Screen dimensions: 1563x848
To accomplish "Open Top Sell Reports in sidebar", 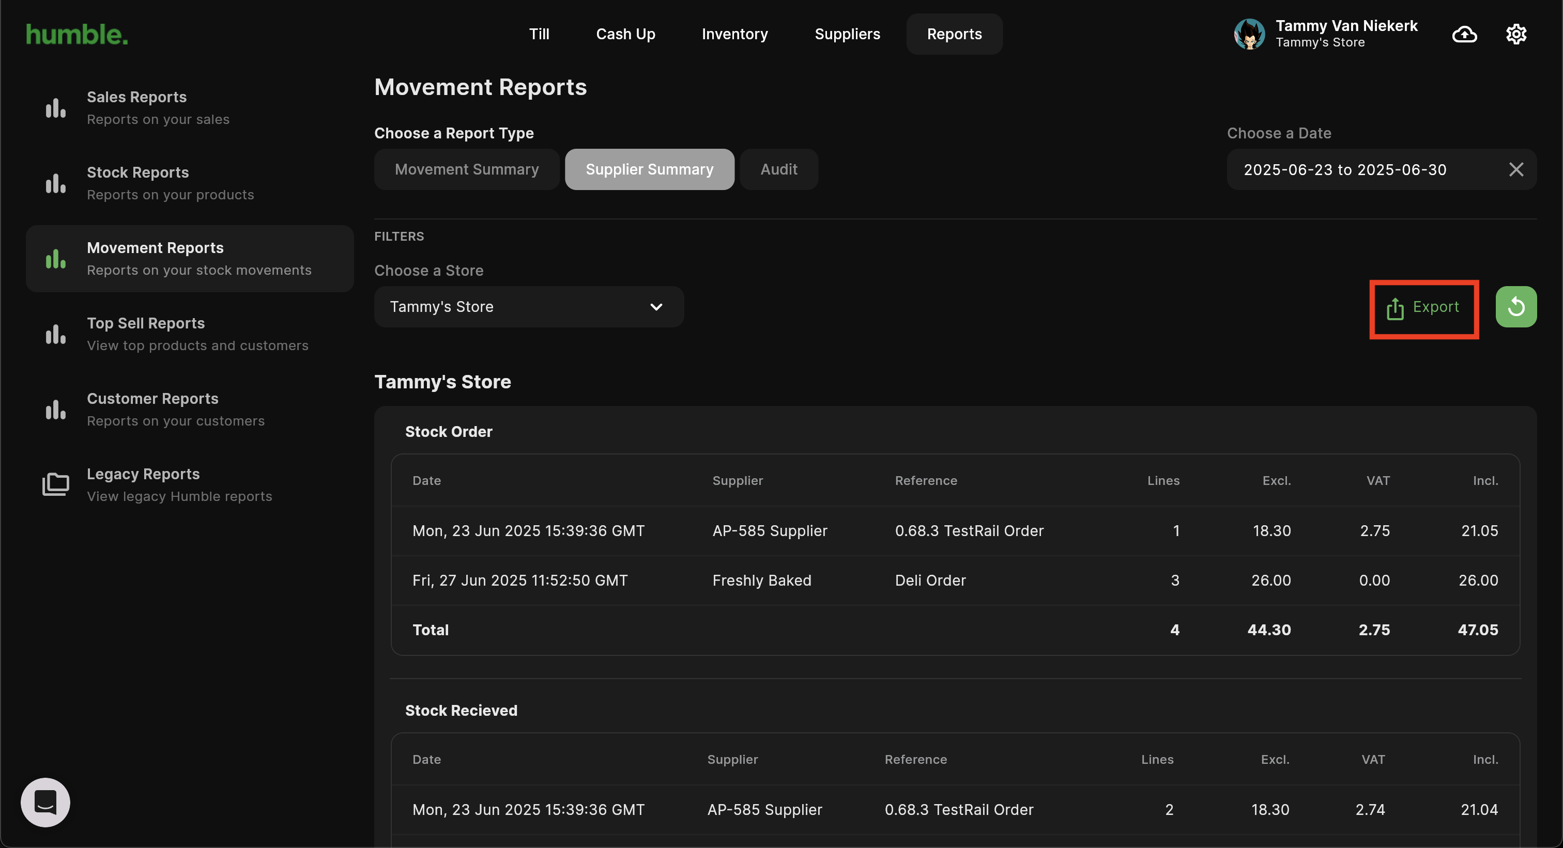I will pos(189,334).
